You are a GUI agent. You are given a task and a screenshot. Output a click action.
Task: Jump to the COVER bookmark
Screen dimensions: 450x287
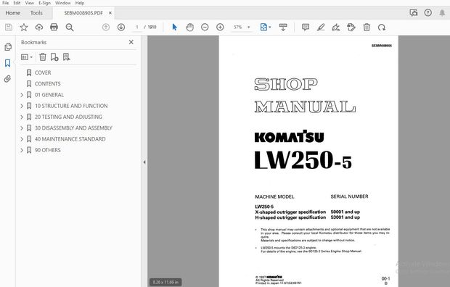43,72
